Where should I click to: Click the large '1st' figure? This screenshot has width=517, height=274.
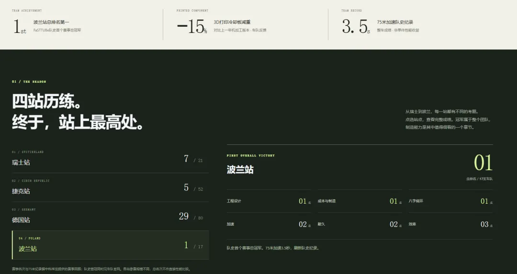(20, 26)
